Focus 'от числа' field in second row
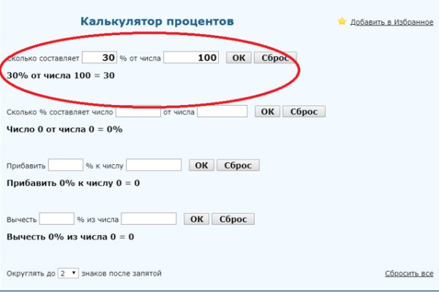Viewport: 439px width, 292px height. pyautogui.click(x=223, y=112)
